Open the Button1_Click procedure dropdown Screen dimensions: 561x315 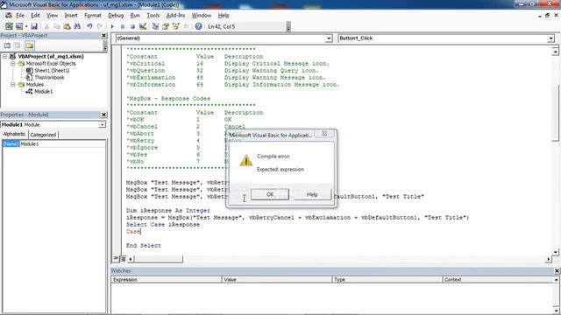[x=550, y=38]
